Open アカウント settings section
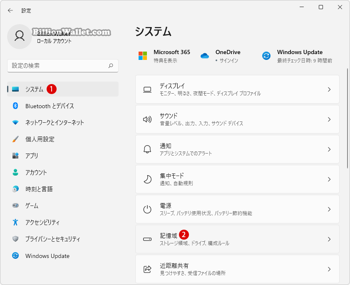The image size is (350, 285). pyautogui.click(x=63, y=172)
